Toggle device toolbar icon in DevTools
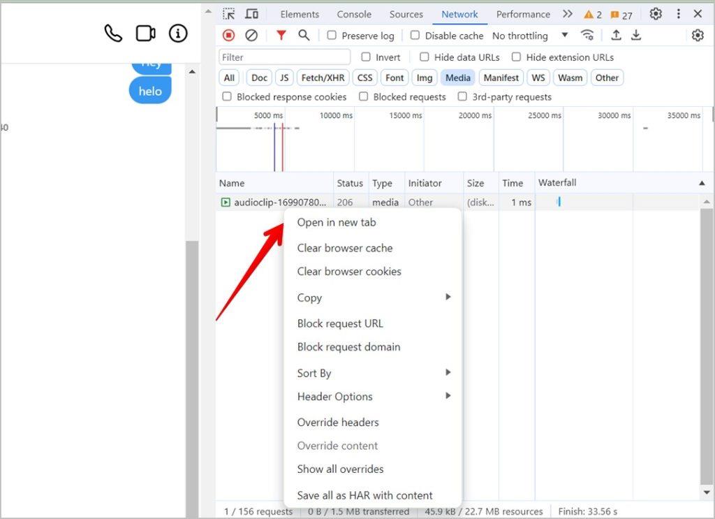The width and height of the screenshot is (715, 519). (251, 14)
